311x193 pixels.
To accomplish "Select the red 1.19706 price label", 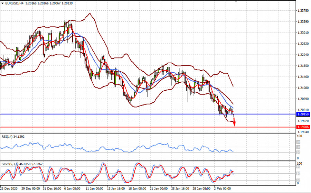I will (x=303, y=127).
